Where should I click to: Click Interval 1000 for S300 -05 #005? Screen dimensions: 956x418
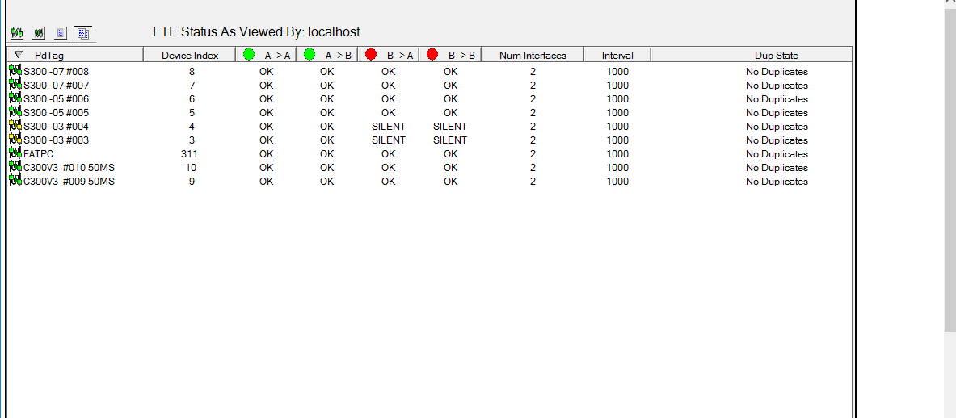617,112
